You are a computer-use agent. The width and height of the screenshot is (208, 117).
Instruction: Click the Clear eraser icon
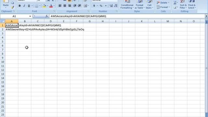tap(175, 7)
